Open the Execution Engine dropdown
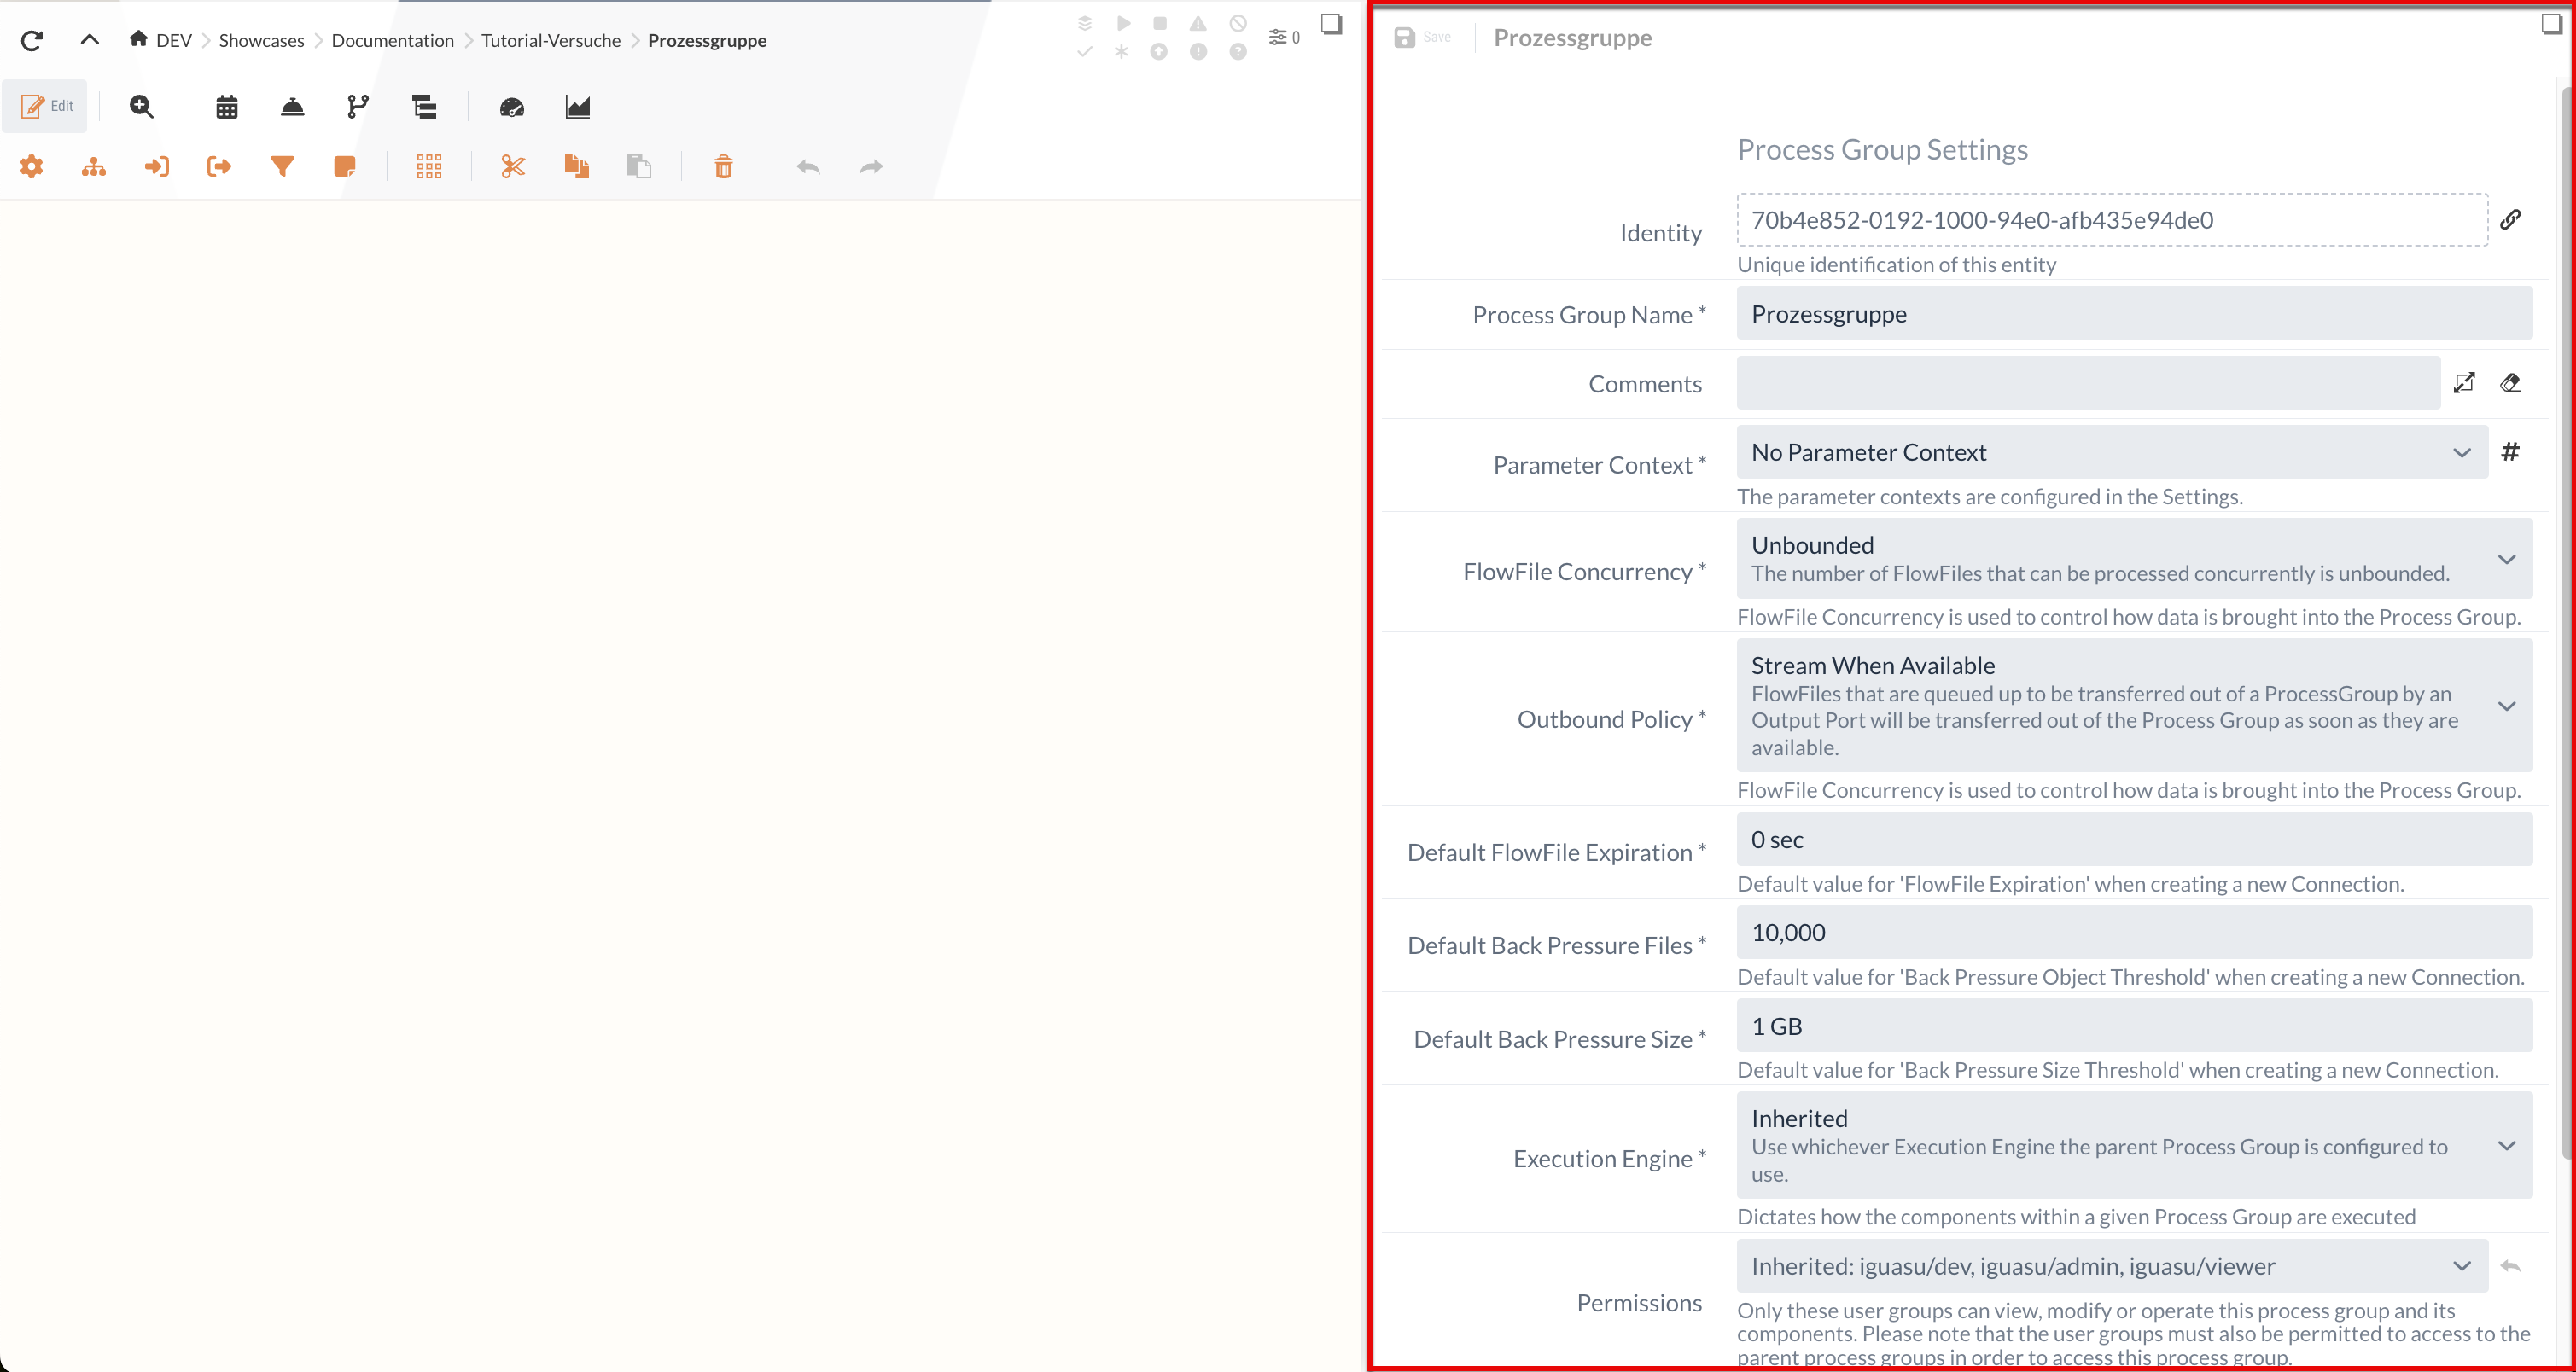This screenshot has height=1372, width=2576. (2134, 1145)
